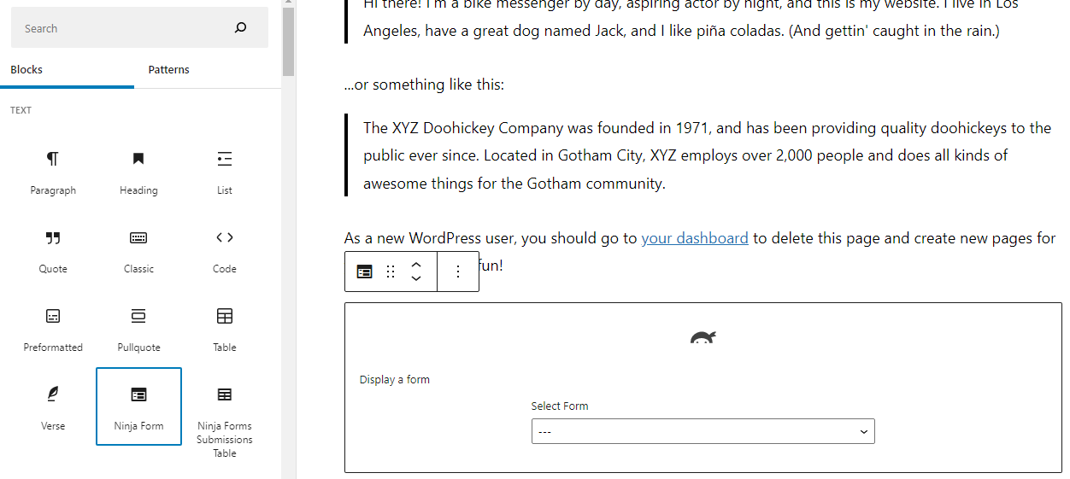Screen dimensions: 1070x479
Task: Open the Select Form dropdown
Action: [703, 432]
